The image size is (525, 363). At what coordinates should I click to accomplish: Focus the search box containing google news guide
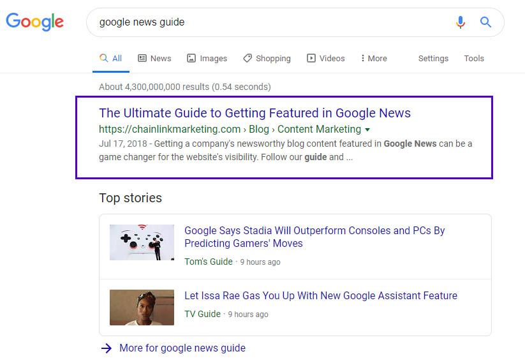point(295,22)
